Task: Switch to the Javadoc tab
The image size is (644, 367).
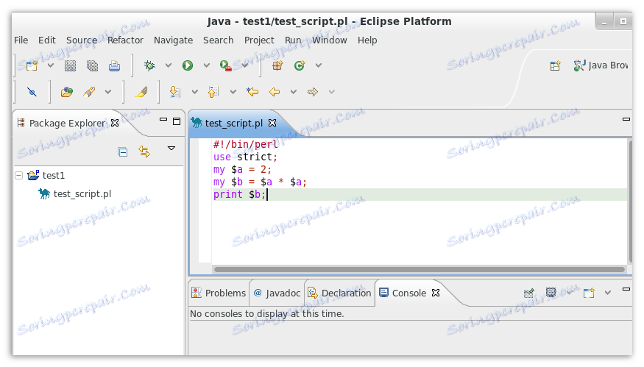Action: pyautogui.click(x=277, y=293)
